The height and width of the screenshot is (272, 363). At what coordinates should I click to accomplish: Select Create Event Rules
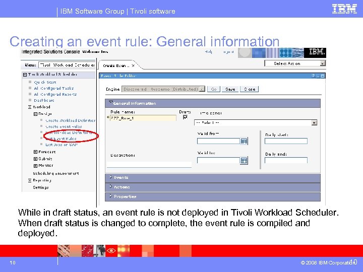tap(64, 126)
